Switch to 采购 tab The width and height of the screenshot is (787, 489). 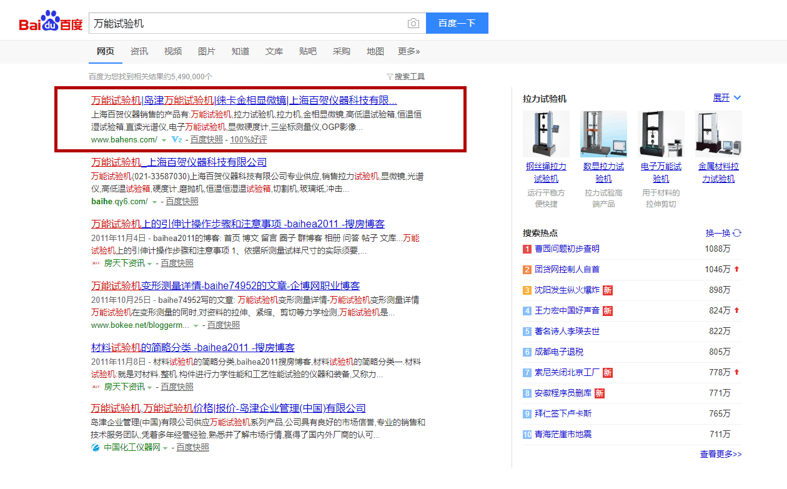pos(342,51)
